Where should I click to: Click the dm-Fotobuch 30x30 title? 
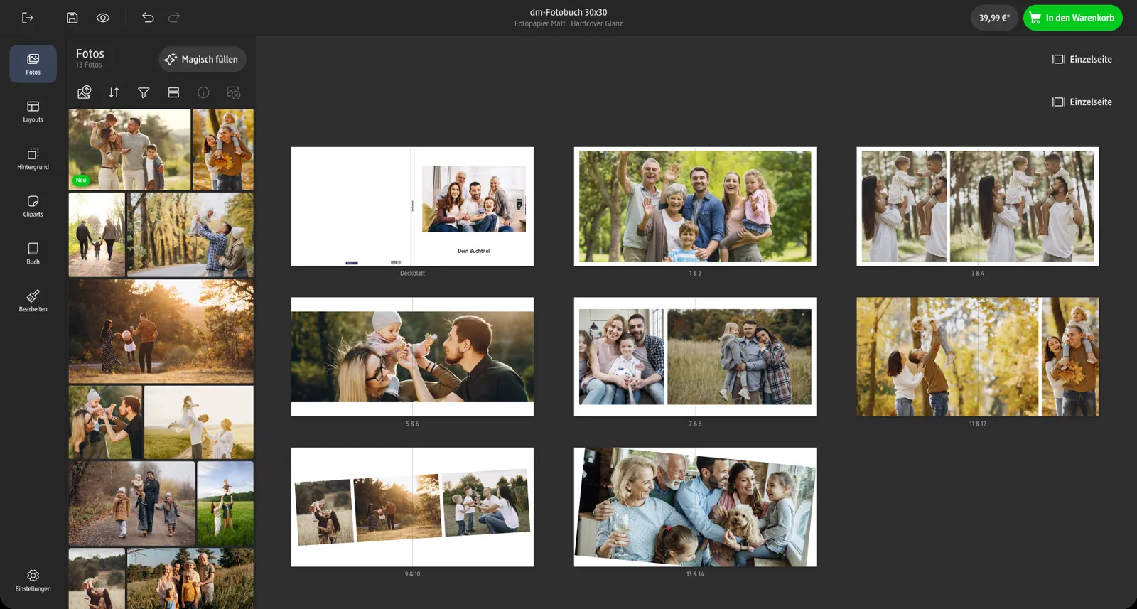568,12
